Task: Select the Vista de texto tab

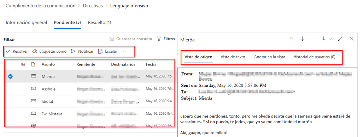Action: (233, 57)
